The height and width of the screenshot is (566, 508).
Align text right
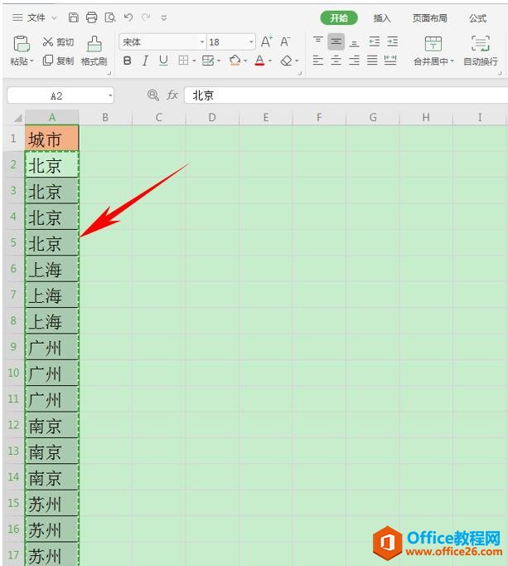pos(354,61)
